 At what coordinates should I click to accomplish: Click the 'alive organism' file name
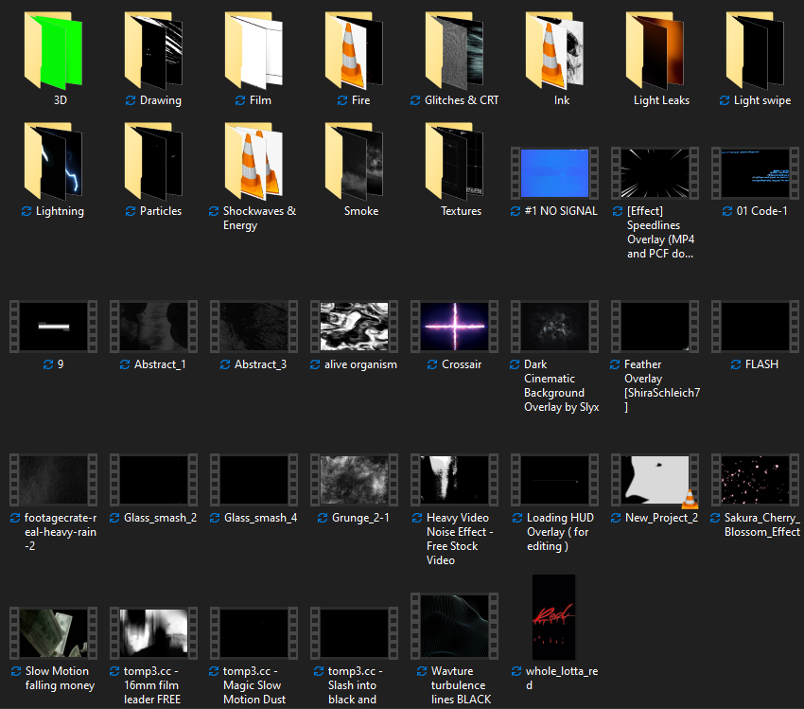360,364
